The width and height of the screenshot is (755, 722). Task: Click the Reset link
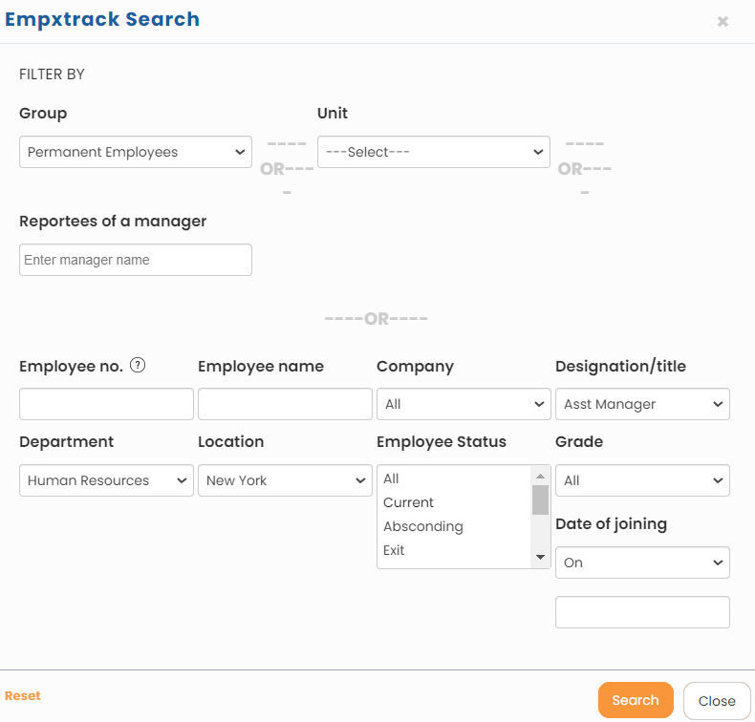coord(23,696)
